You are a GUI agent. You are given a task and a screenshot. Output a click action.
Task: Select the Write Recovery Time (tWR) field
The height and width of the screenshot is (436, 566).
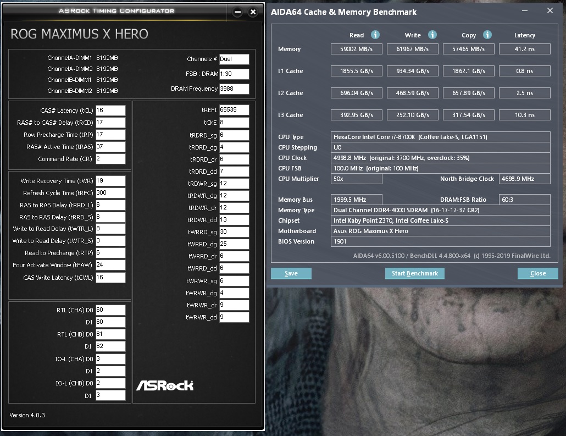(x=110, y=181)
